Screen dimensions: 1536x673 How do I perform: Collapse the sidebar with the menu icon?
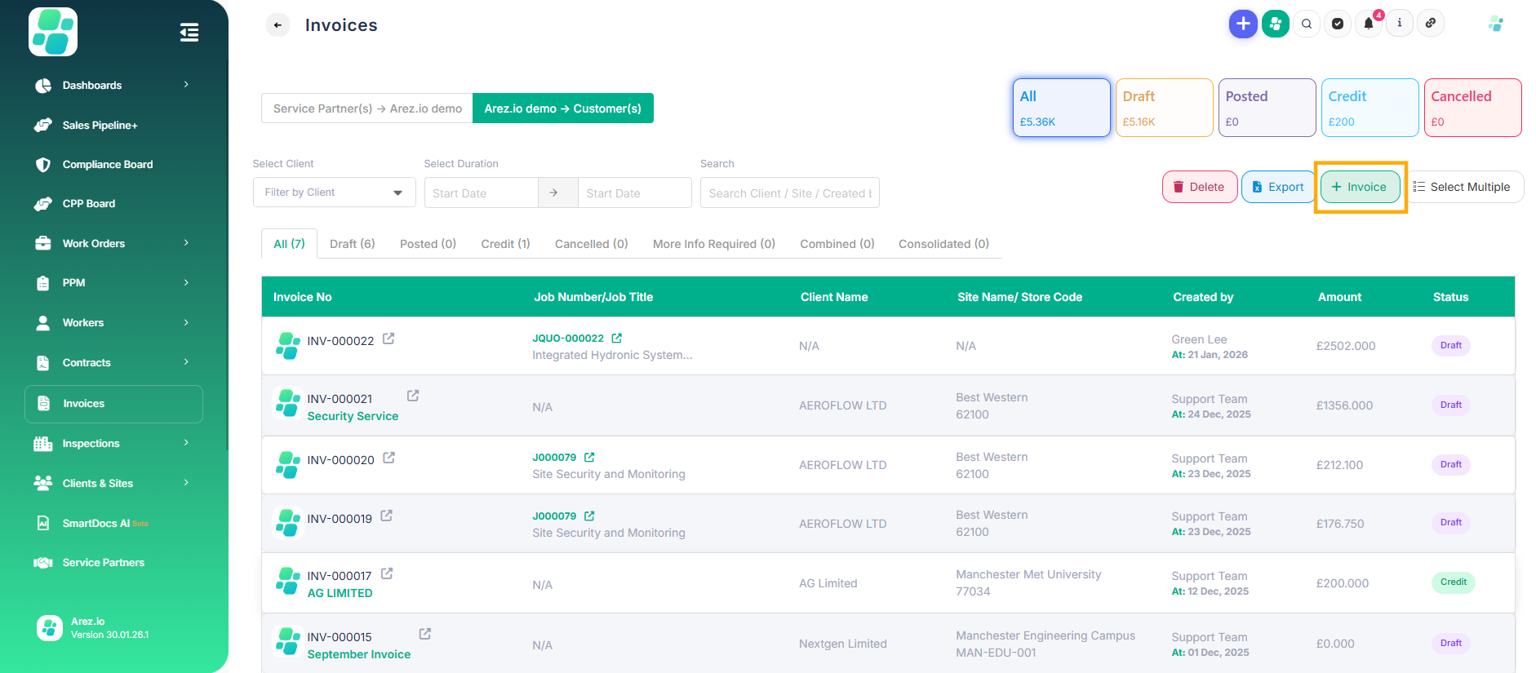(x=189, y=33)
